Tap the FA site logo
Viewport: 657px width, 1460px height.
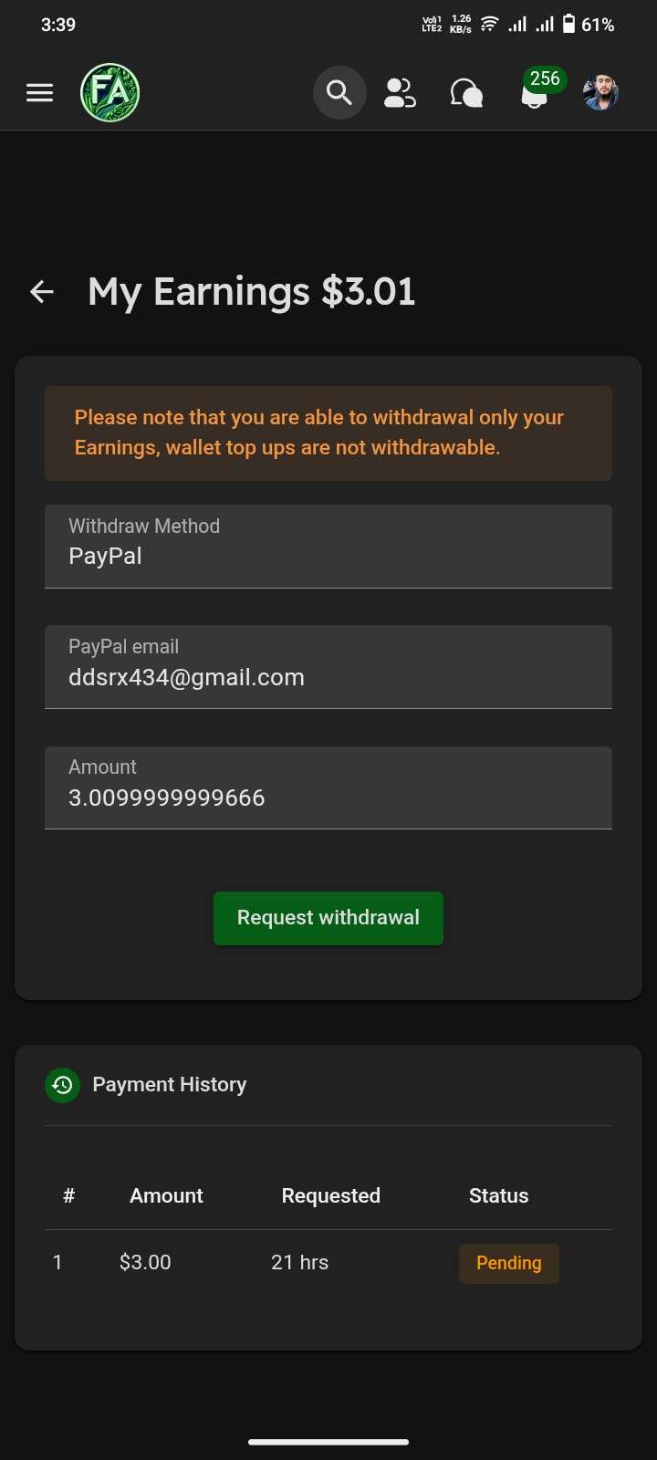click(x=109, y=92)
